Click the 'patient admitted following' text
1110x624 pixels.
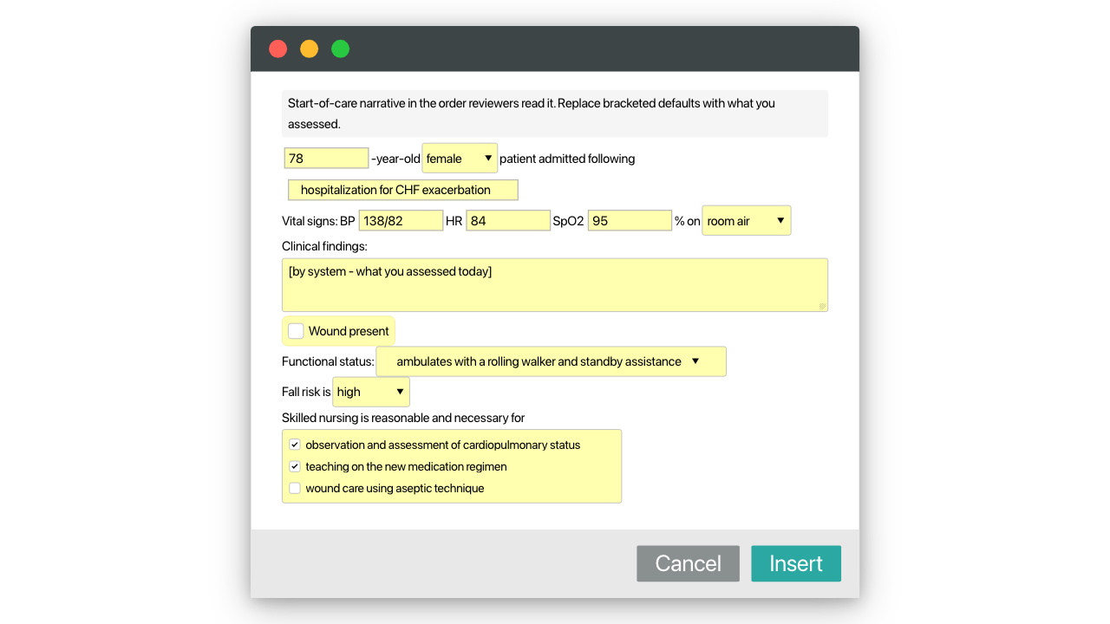click(567, 159)
